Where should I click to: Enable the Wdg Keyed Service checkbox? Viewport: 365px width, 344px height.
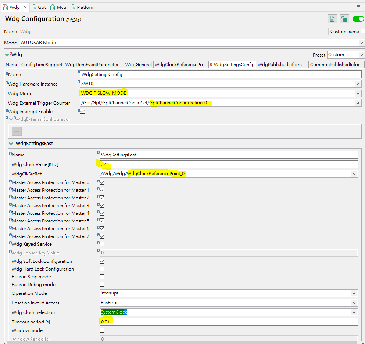[102, 244]
